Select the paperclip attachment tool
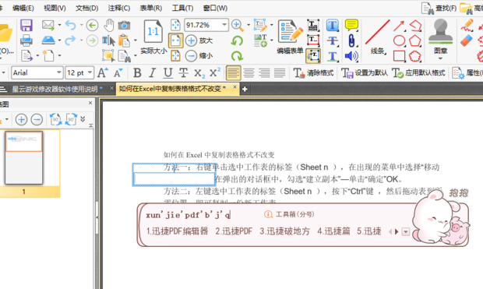 (x=351, y=41)
